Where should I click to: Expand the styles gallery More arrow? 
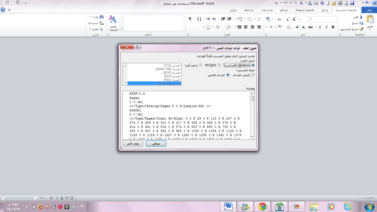click(122, 28)
